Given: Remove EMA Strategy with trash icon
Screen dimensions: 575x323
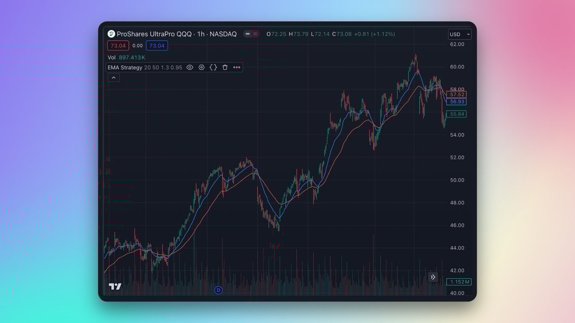Looking at the screenshot, I should coord(225,67).
